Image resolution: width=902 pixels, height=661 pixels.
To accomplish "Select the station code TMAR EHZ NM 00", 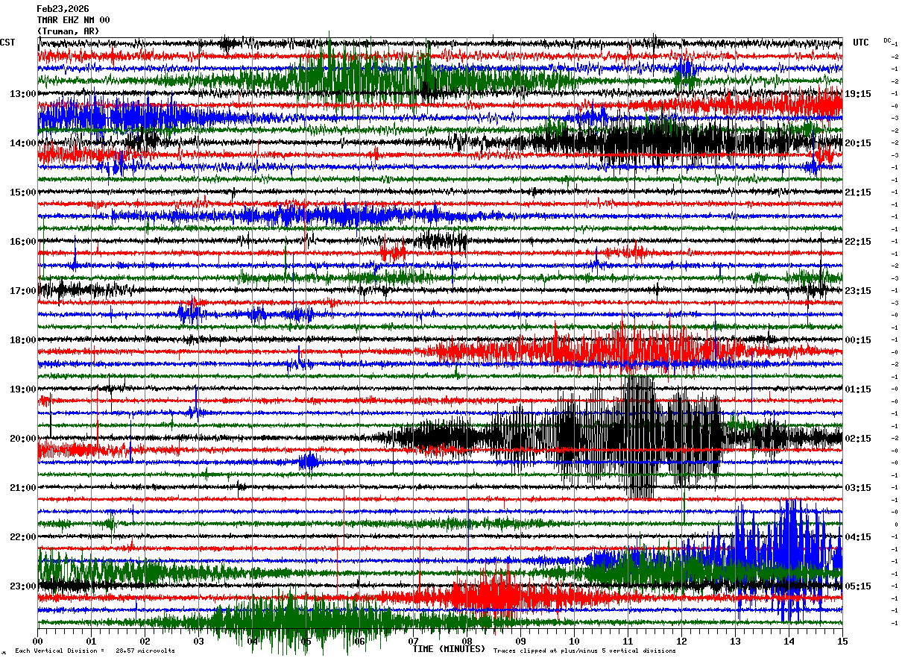I will pyautogui.click(x=73, y=20).
